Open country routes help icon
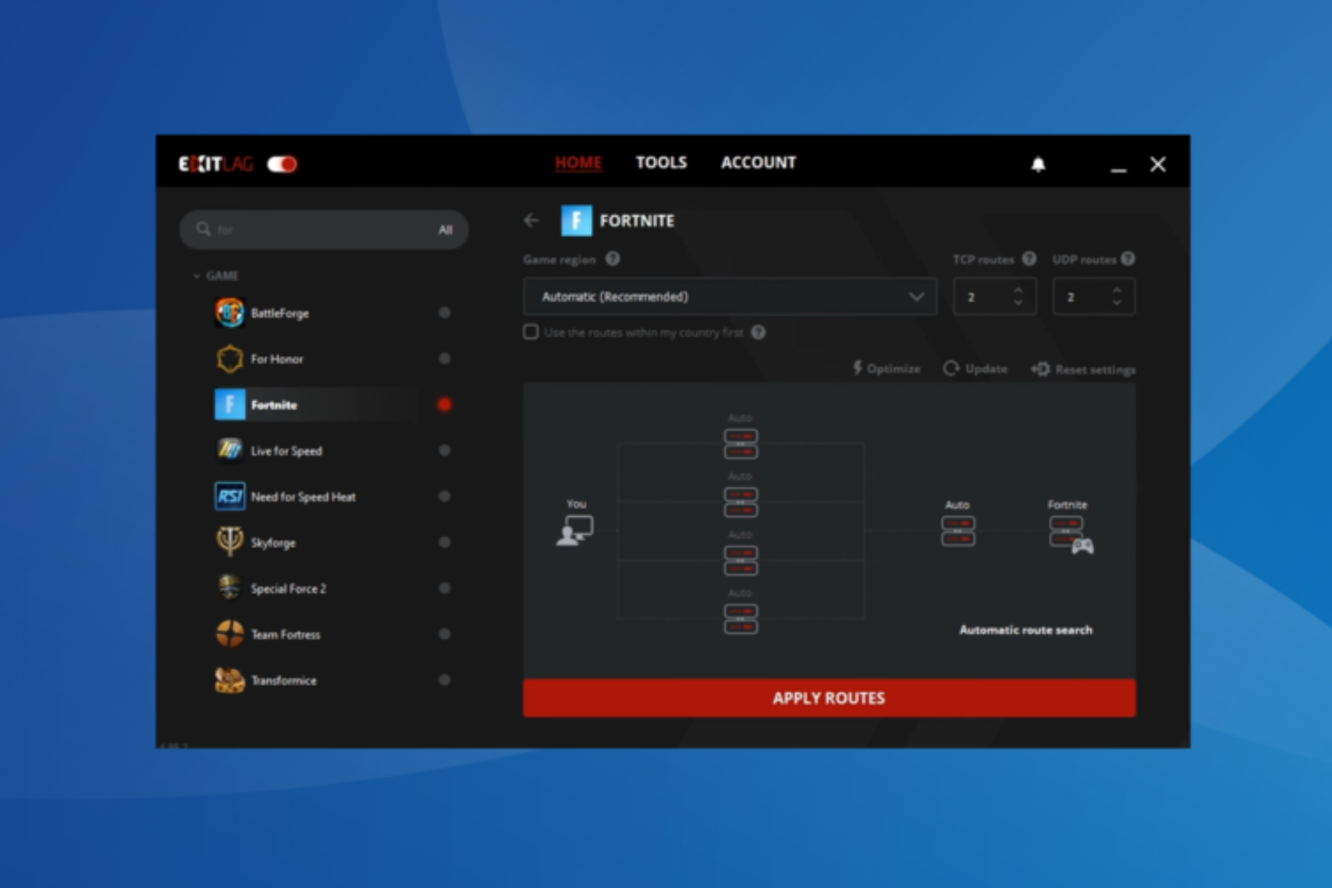The height and width of the screenshot is (888, 1332). pyautogui.click(x=758, y=332)
